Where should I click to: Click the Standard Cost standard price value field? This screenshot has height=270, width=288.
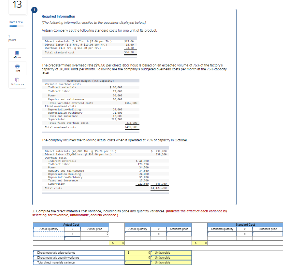(x=267, y=234)
